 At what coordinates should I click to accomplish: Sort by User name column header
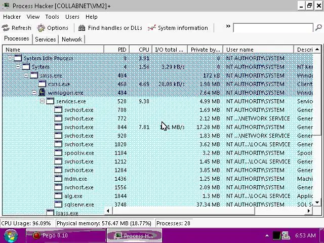click(258, 50)
